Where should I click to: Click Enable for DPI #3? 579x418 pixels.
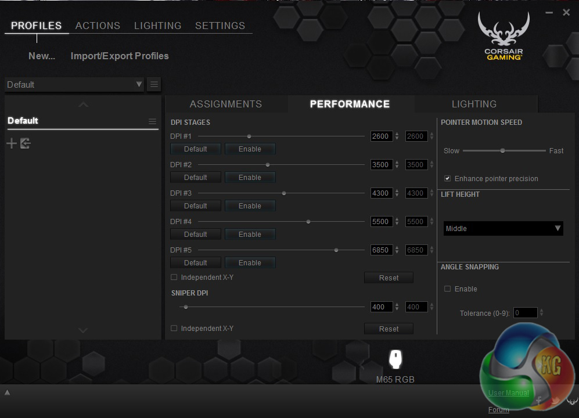[250, 206]
